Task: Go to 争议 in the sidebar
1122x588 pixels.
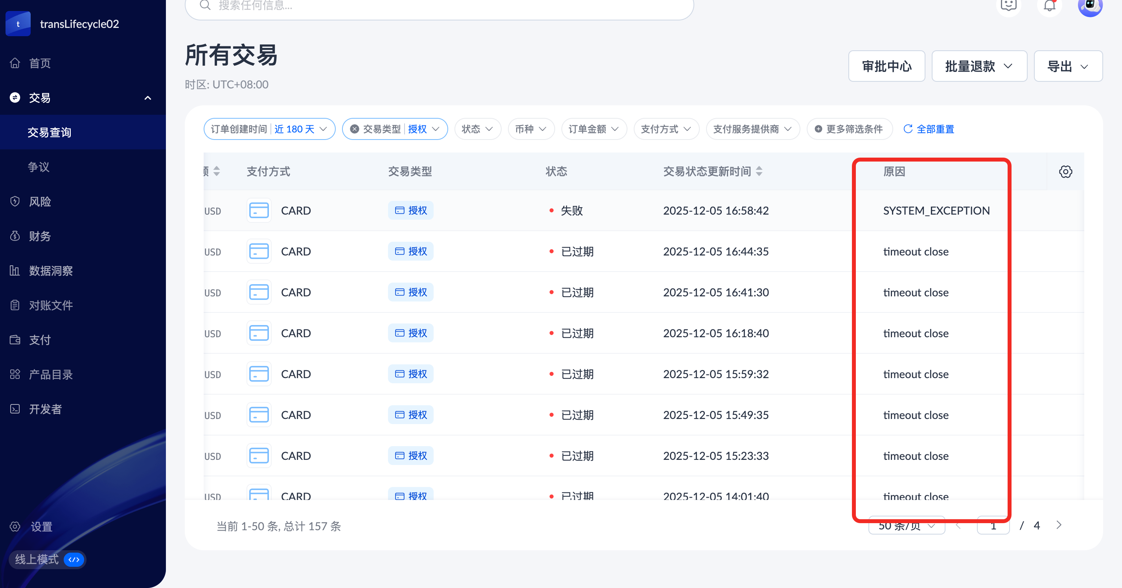Action: click(x=39, y=167)
